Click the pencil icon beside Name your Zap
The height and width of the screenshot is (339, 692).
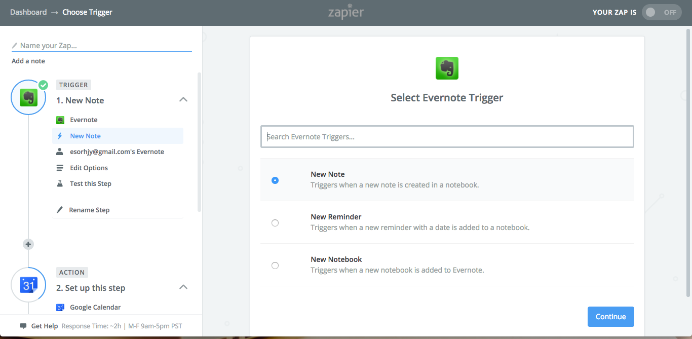15,46
